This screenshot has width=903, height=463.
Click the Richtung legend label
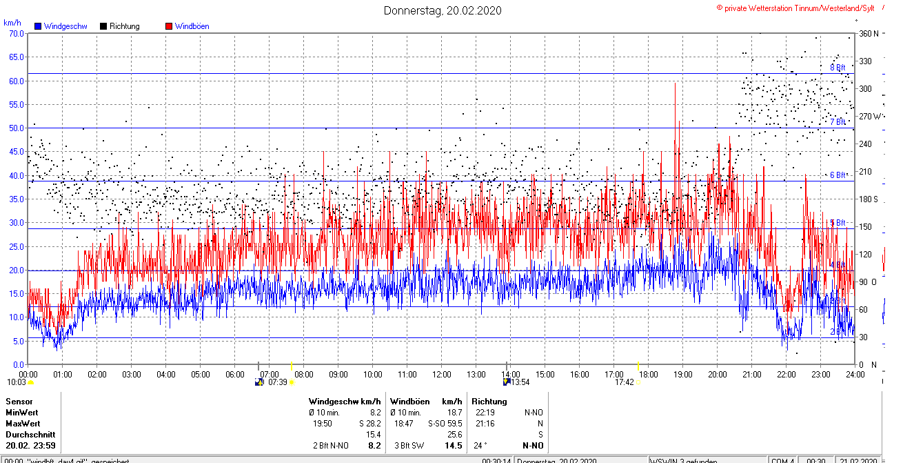tap(125, 26)
